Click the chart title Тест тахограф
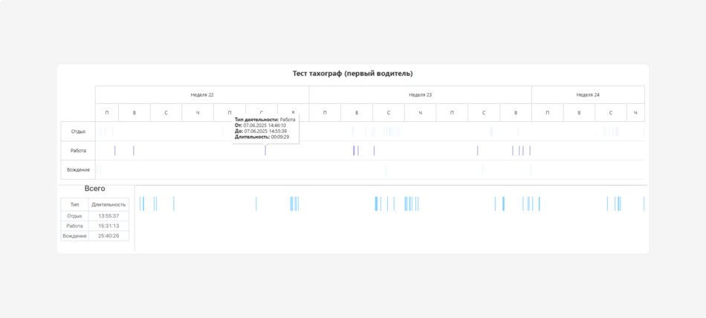 pyautogui.click(x=352, y=74)
